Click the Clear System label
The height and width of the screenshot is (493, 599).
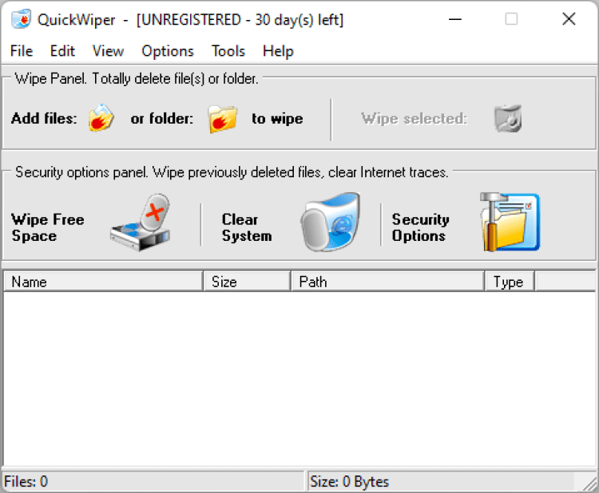point(247,227)
